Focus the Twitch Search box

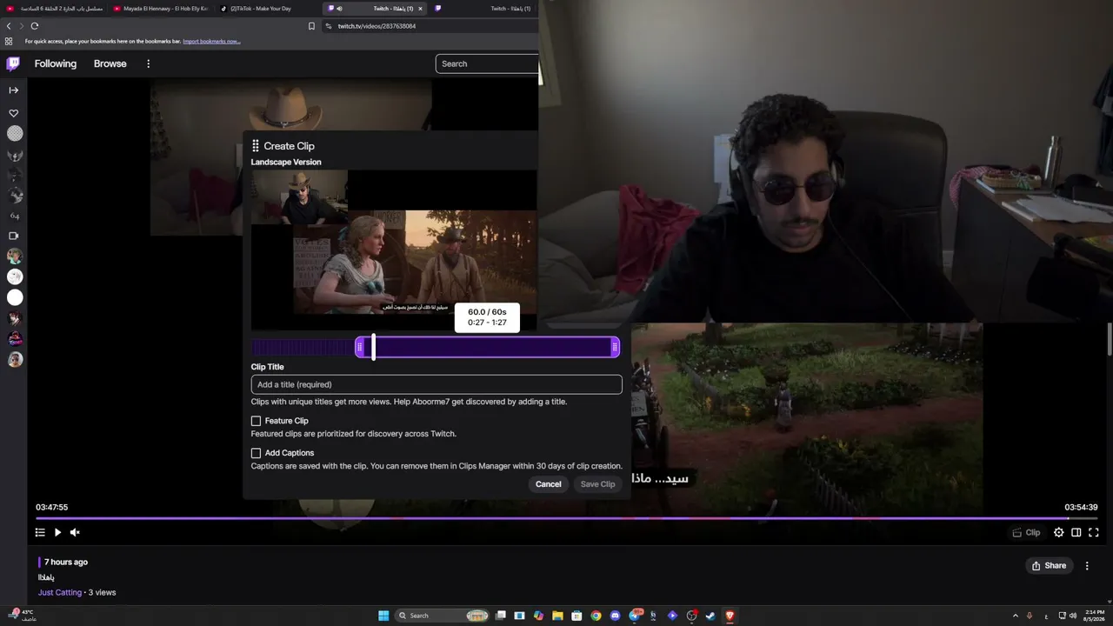click(487, 63)
